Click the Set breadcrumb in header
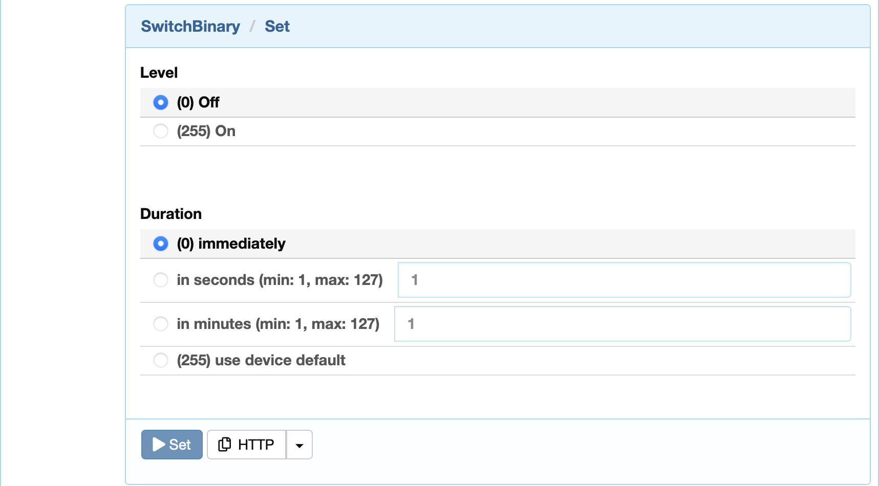This screenshot has width=879, height=486. tap(277, 26)
